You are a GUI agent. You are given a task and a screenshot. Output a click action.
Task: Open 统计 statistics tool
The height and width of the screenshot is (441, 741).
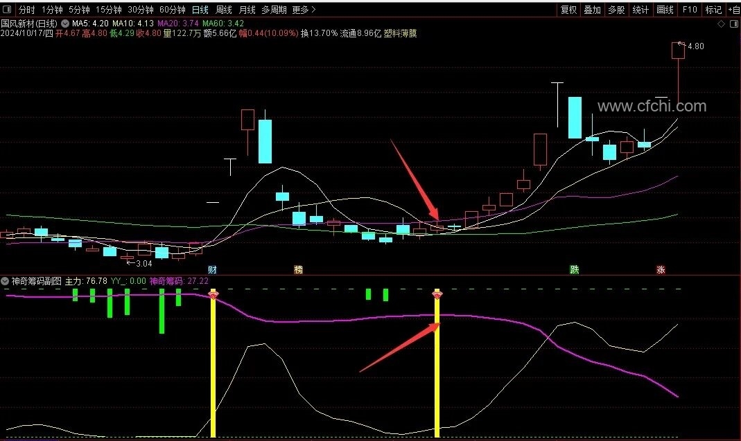[x=640, y=10]
